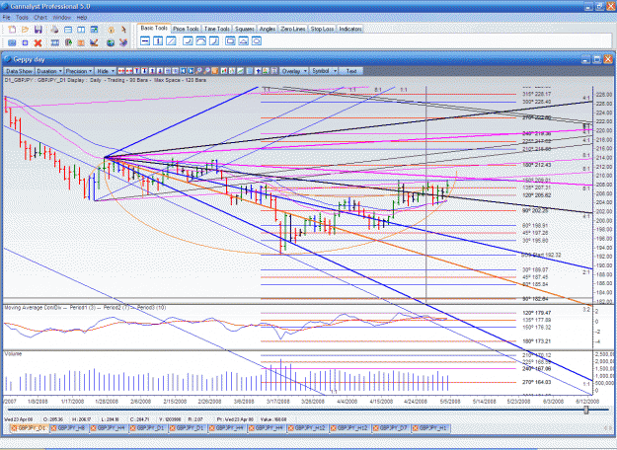Click the 270° 164.03 level label
617x450 pixels.
tap(537, 382)
